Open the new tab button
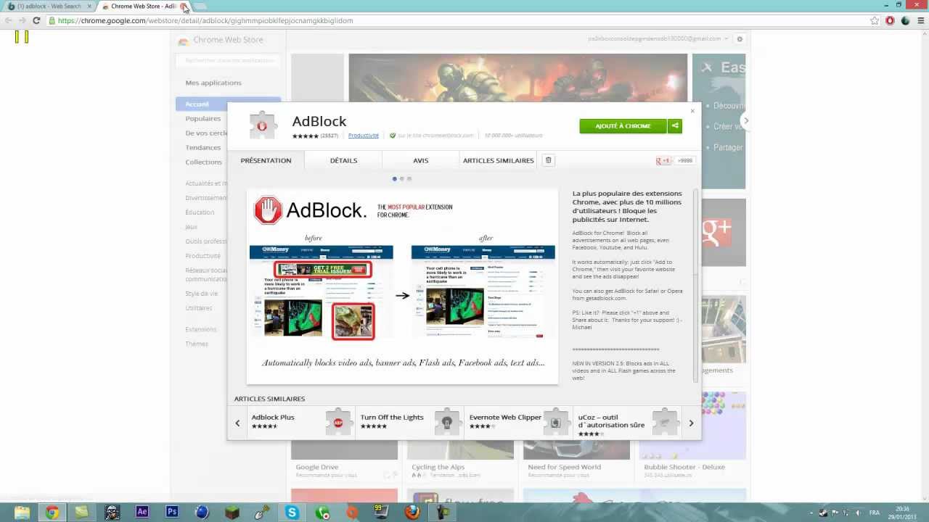The height and width of the screenshot is (522, 929). (x=202, y=7)
